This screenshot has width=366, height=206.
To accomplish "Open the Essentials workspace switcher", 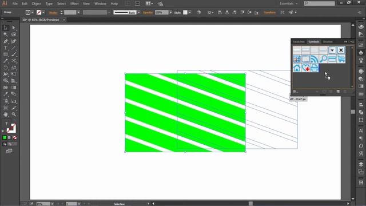I will 288,3.
